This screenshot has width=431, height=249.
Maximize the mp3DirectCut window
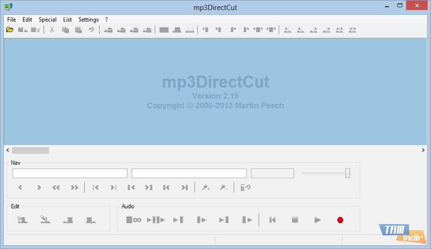(x=400, y=5)
